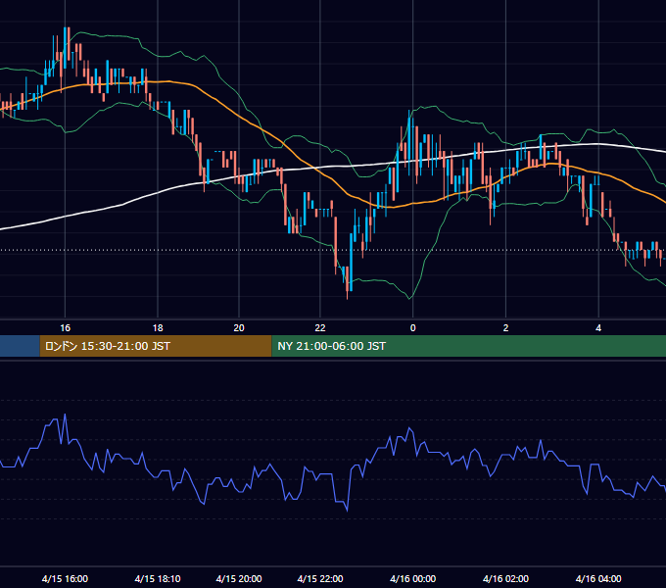Click the 4/15 18:10 date label
Screen dimensions: 666x588
pyautogui.click(x=158, y=578)
